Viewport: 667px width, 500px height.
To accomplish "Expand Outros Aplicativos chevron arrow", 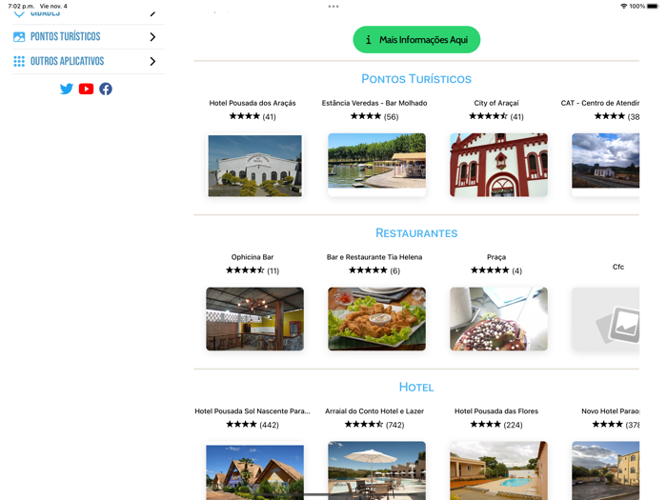I will [x=152, y=61].
